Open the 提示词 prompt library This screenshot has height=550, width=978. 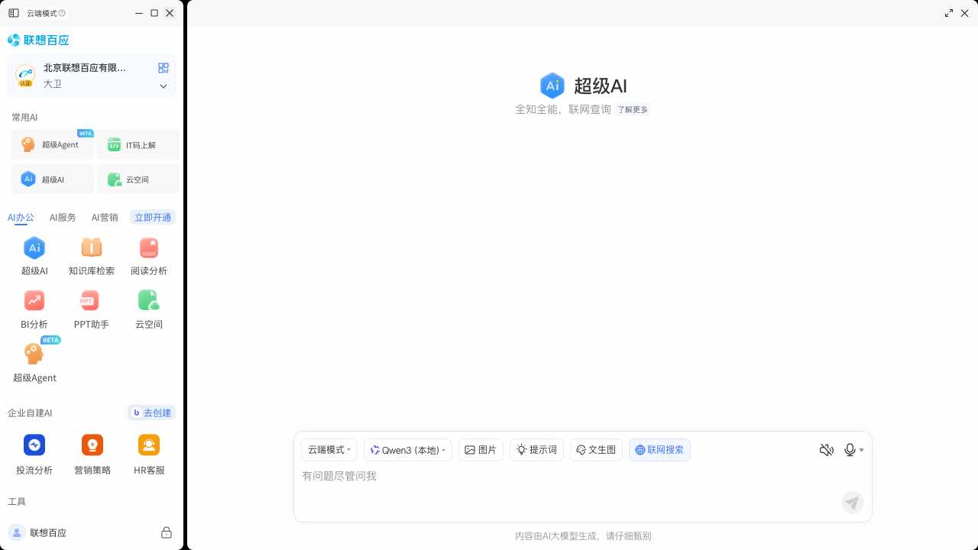point(536,450)
